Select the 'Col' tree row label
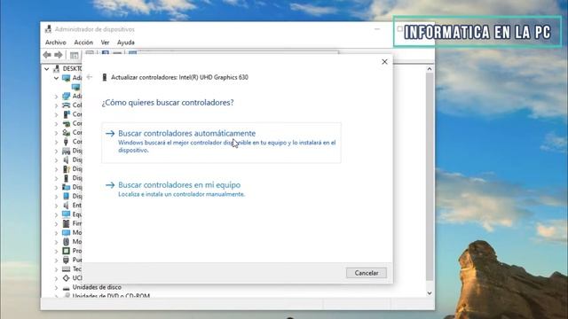The height and width of the screenshot is (319, 568). tap(77, 105)
